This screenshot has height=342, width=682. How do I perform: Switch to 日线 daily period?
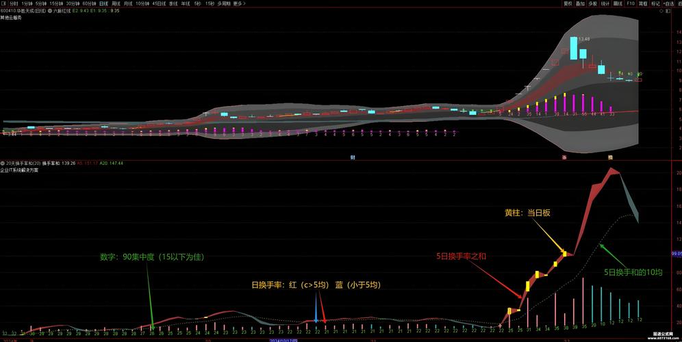103,3
